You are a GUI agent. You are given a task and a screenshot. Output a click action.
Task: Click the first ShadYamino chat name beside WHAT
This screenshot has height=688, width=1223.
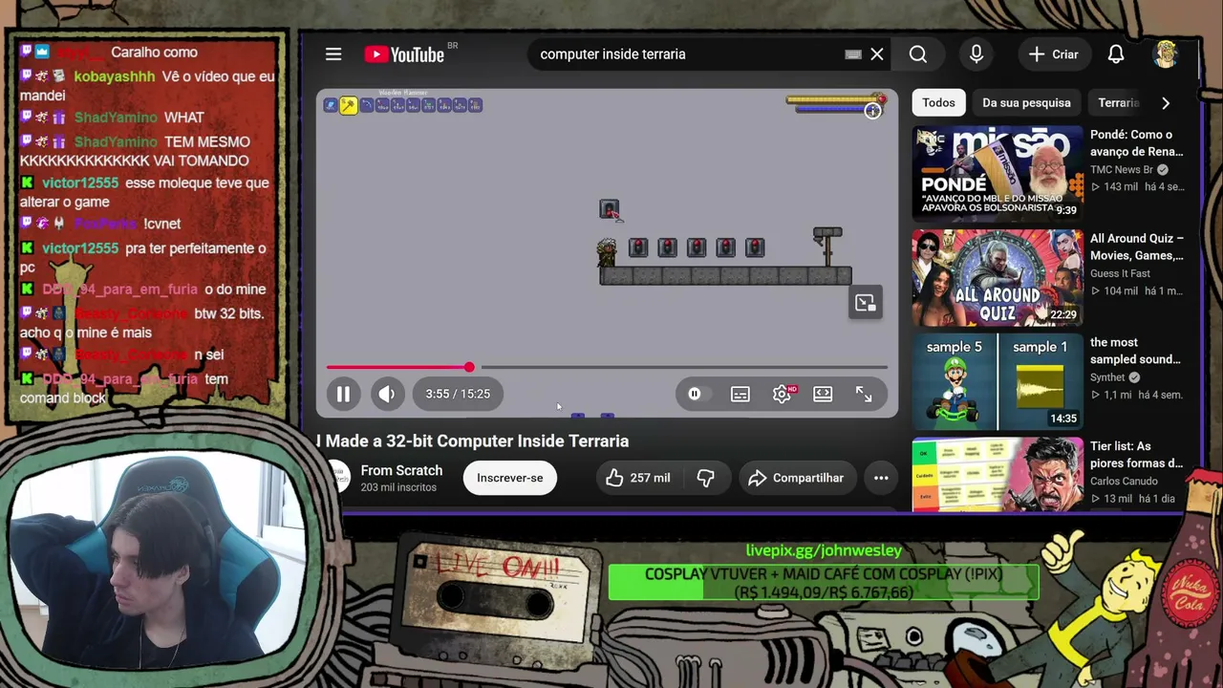pyautogui.click(x=116, y=118)
